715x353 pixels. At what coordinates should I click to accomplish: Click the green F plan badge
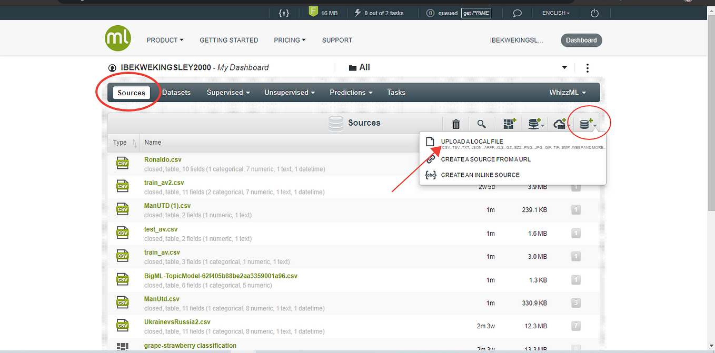[313, 12]
